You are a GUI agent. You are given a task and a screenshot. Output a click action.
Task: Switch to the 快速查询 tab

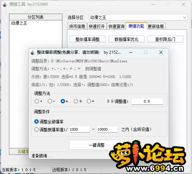click(x=116, y=26)
